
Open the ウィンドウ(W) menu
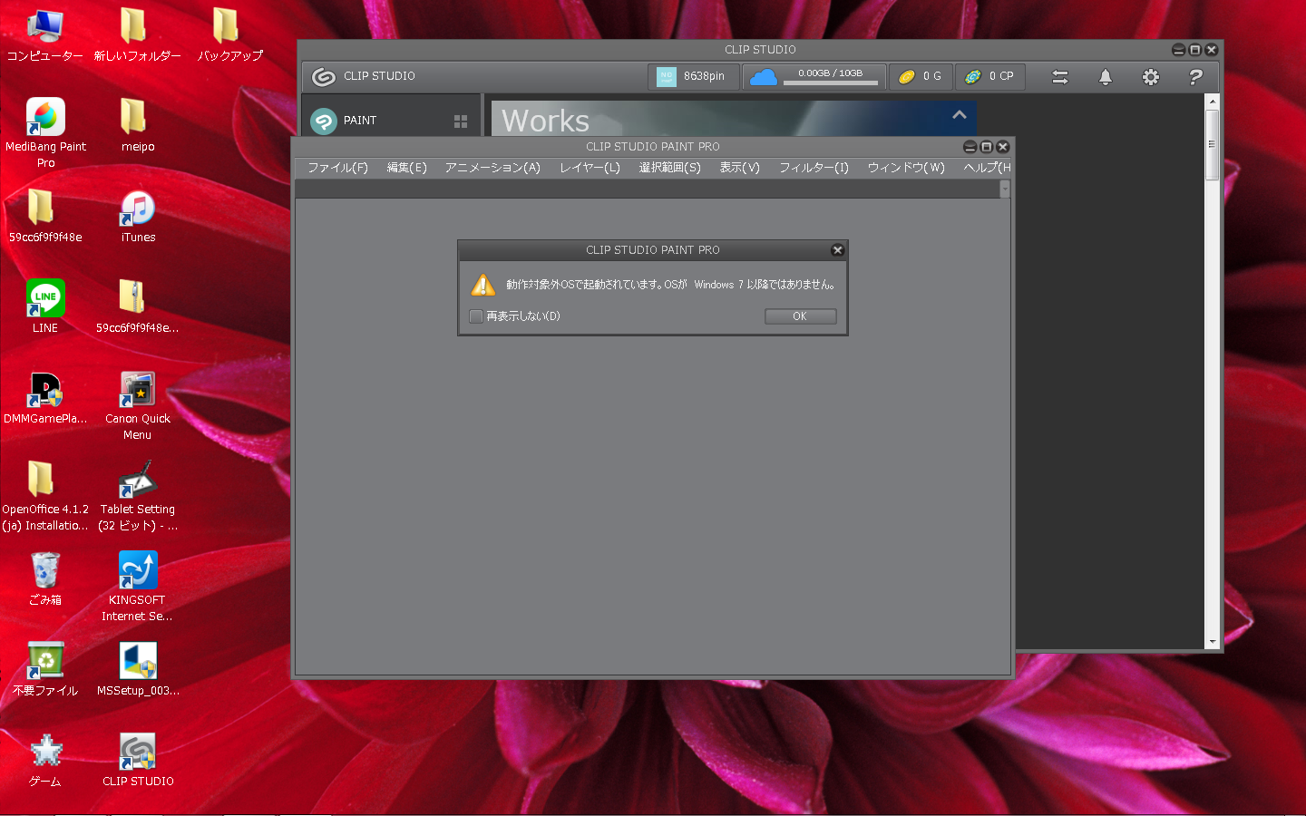coord(906,168)
